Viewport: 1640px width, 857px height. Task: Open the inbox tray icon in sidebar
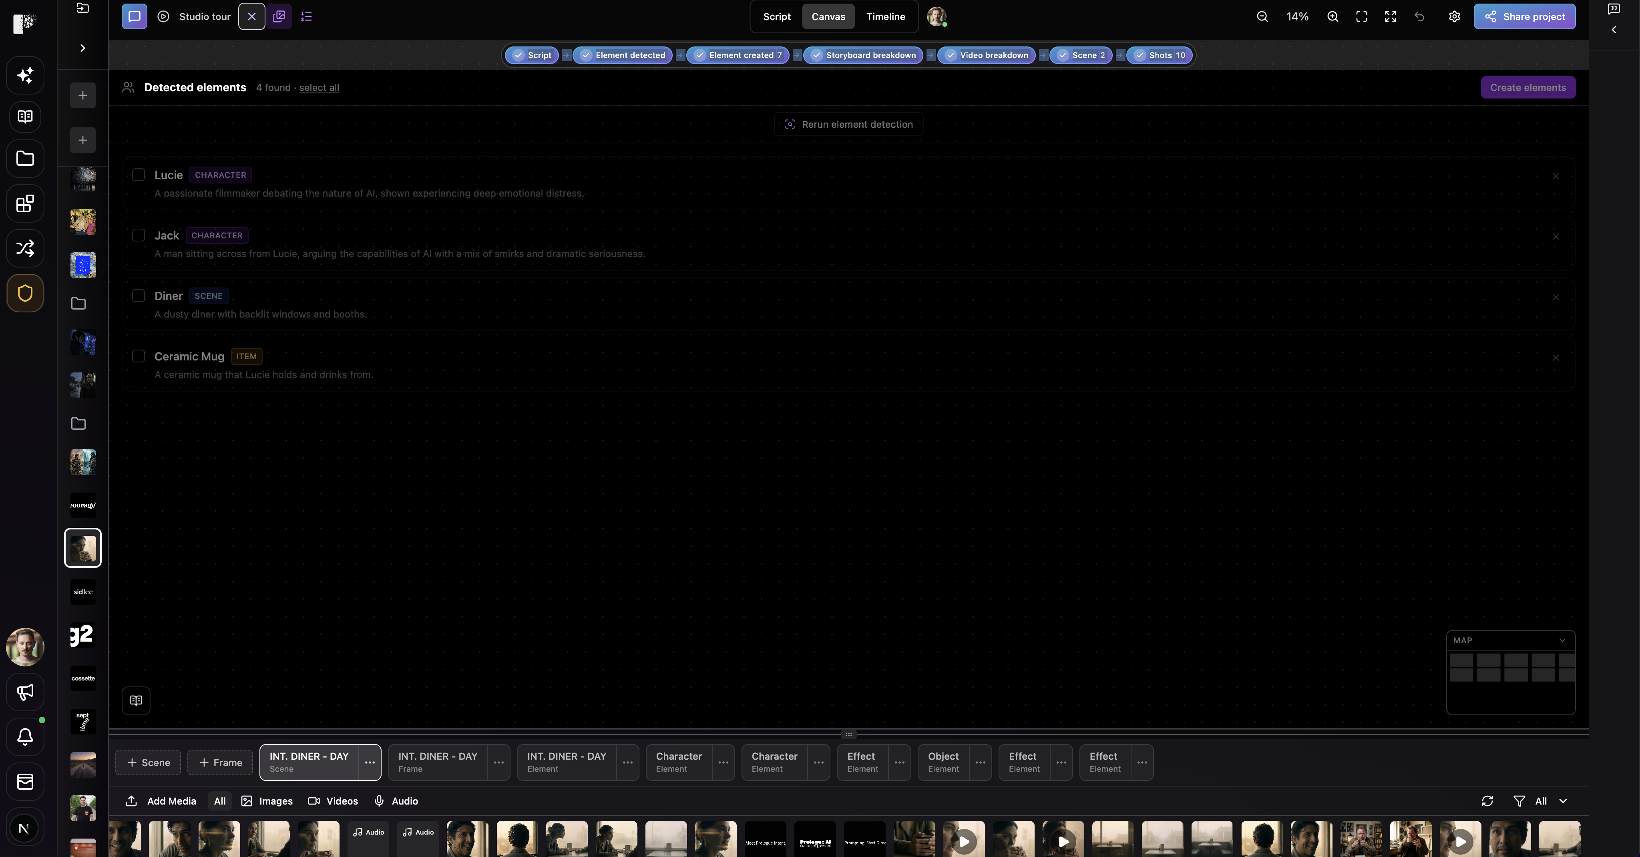[x=25, y=781]
